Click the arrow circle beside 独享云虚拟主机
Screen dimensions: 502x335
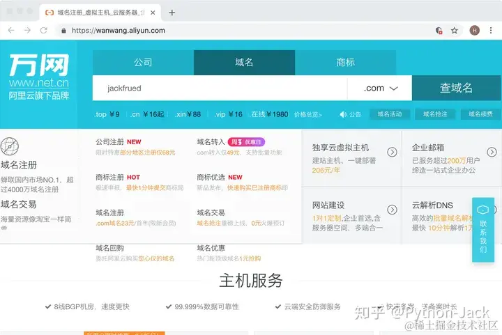point(392,152)
